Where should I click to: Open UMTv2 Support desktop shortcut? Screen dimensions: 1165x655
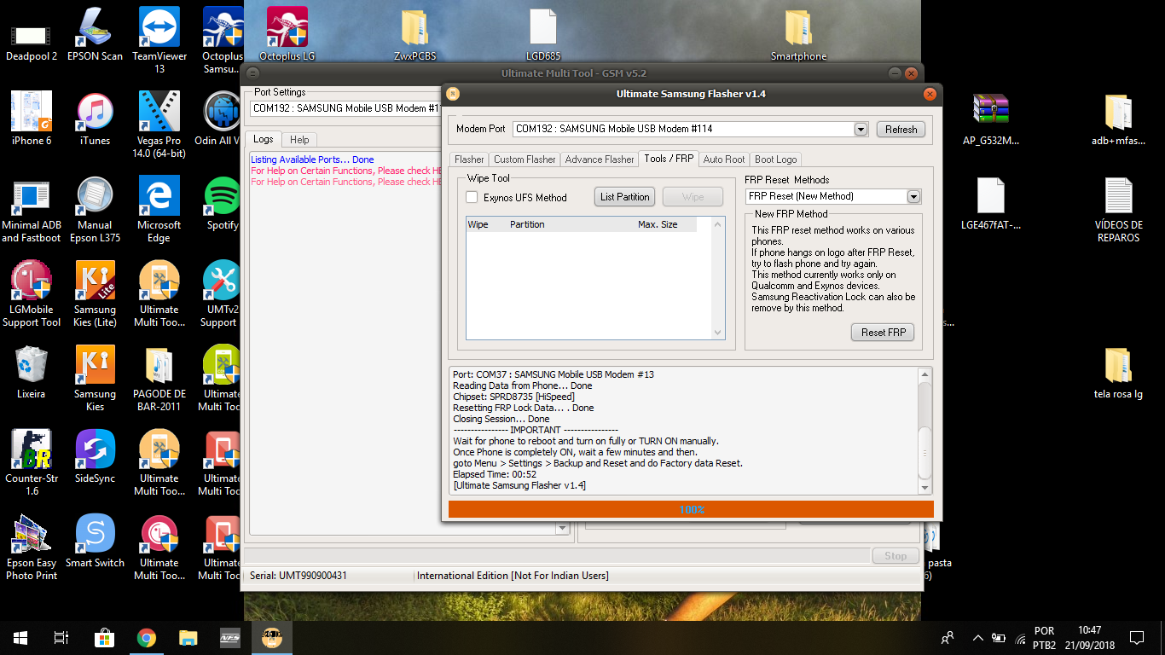(221, 294)
